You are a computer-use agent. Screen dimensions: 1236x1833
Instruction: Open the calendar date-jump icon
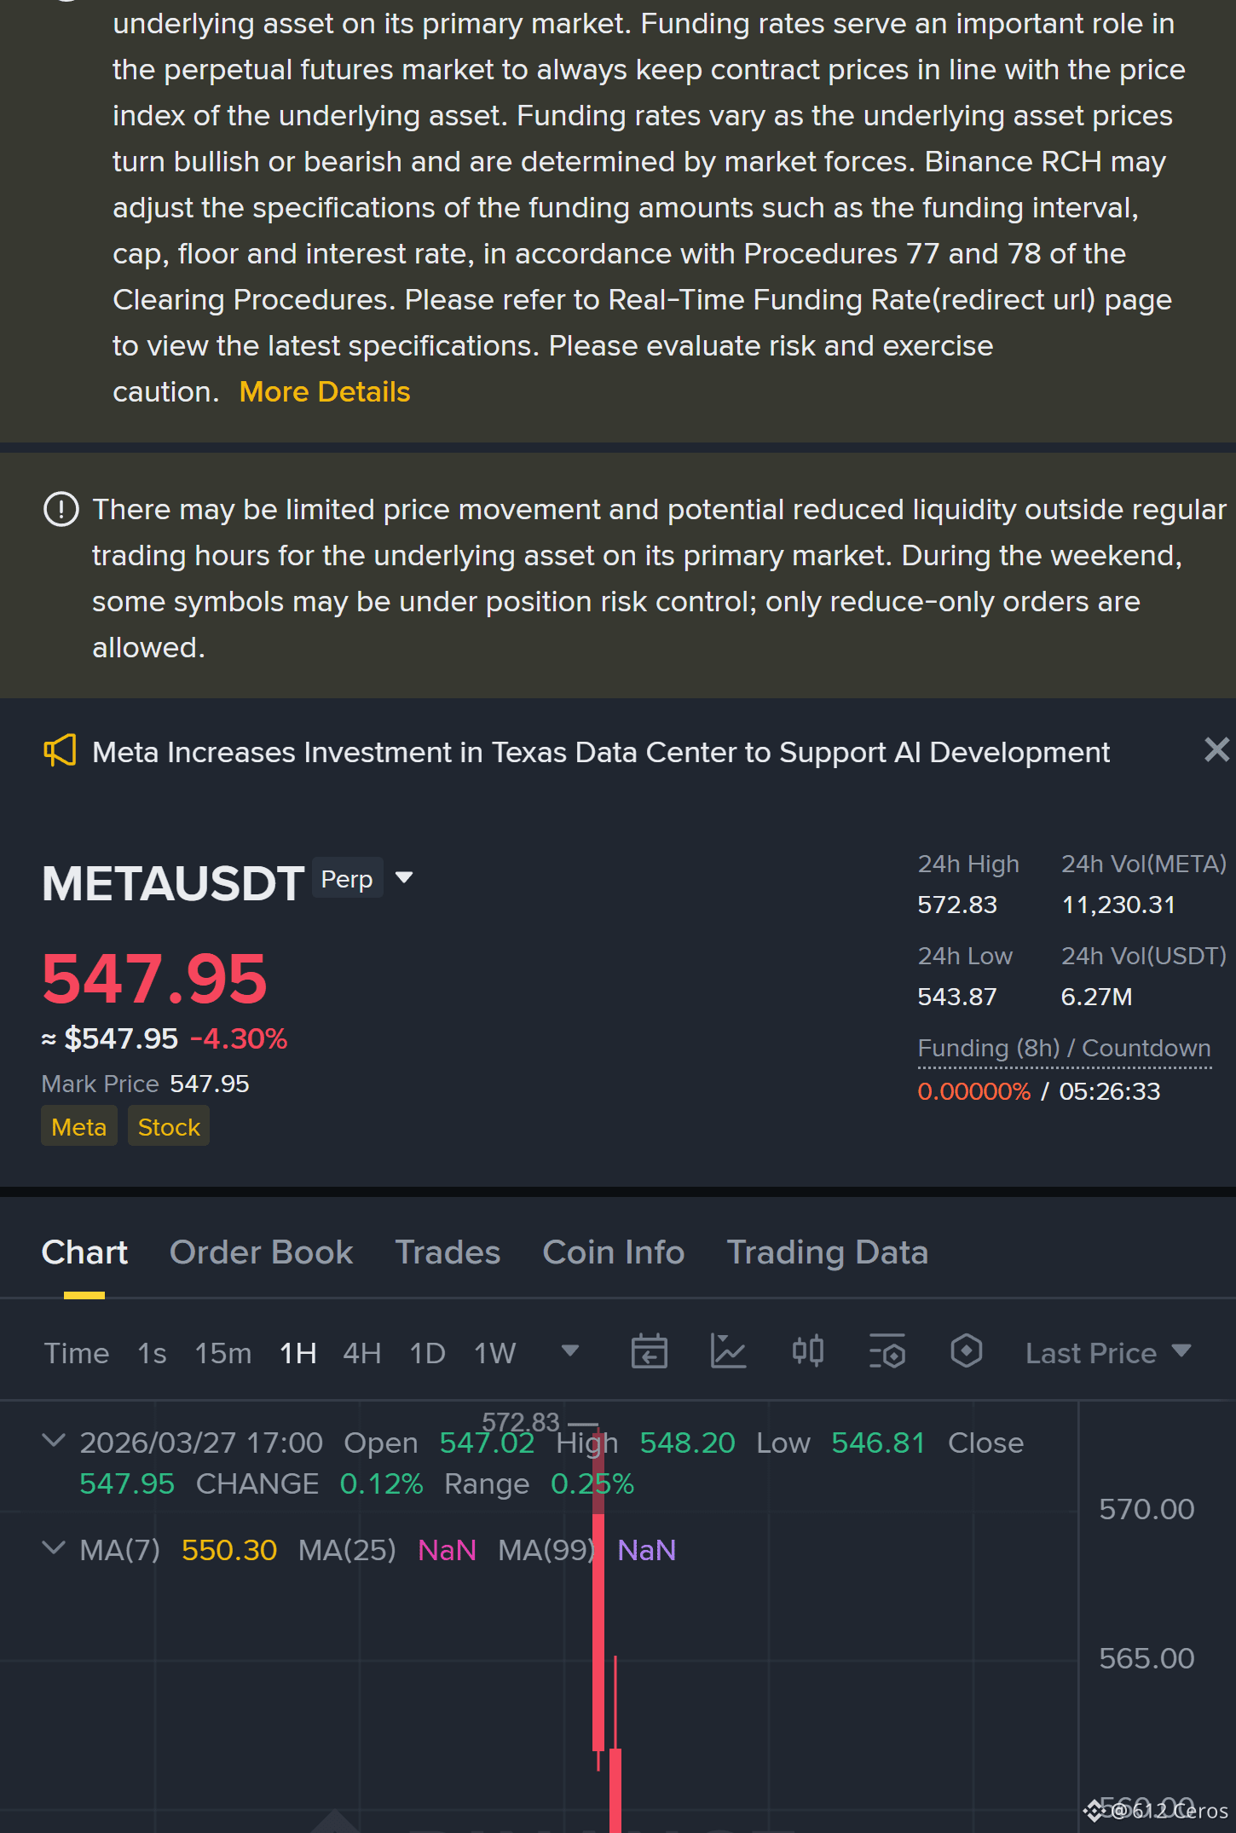tap(649, 1352)
